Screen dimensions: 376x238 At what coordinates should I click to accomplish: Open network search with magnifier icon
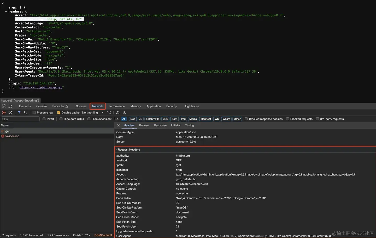(26, 112)
